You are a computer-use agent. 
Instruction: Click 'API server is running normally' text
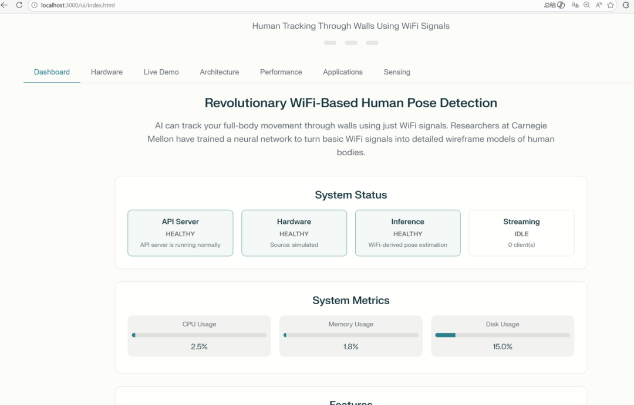pos(180,244)
